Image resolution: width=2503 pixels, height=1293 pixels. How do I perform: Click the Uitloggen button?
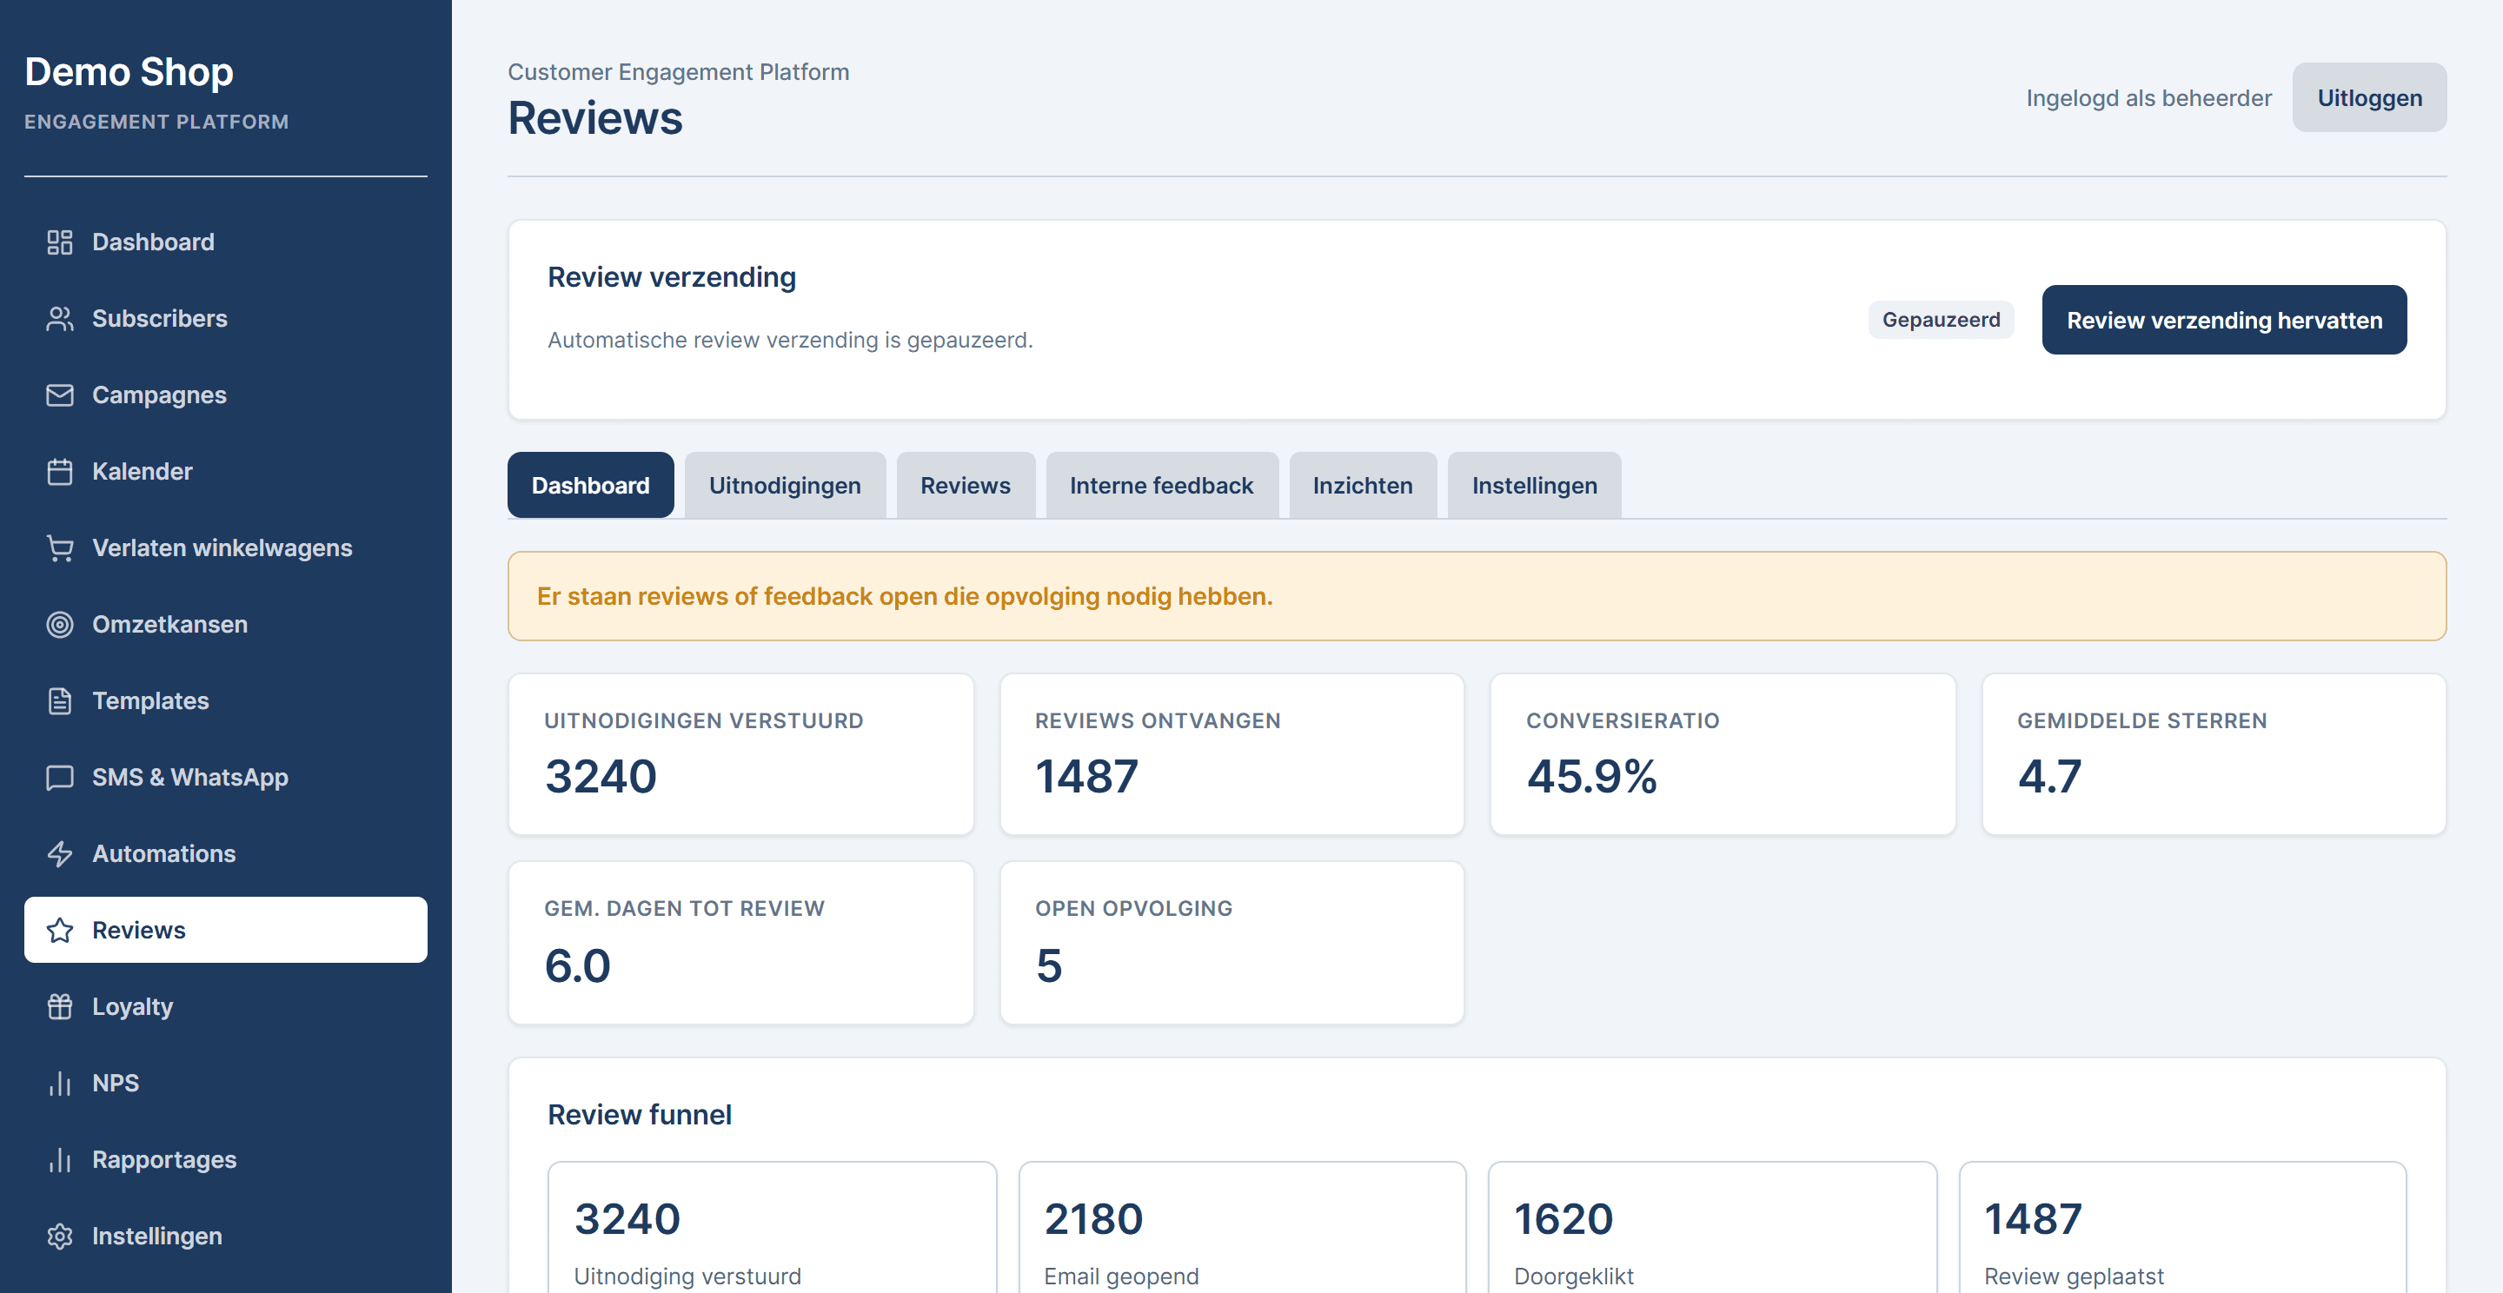(x=2369, y=97)
